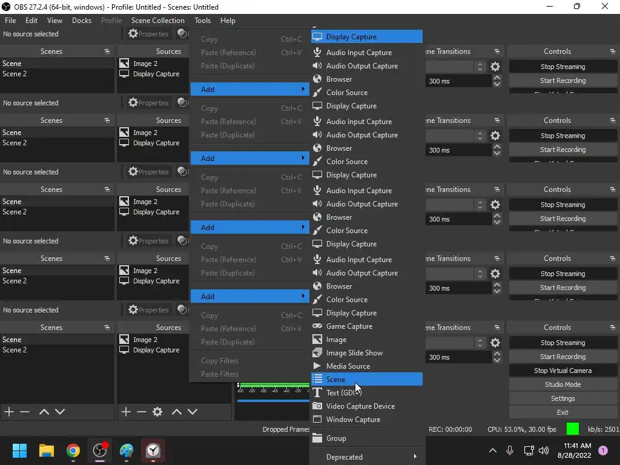Add a Window Capture source
Image resolution: width=620 pixels, height=465 pixels.
pos(366,420)
